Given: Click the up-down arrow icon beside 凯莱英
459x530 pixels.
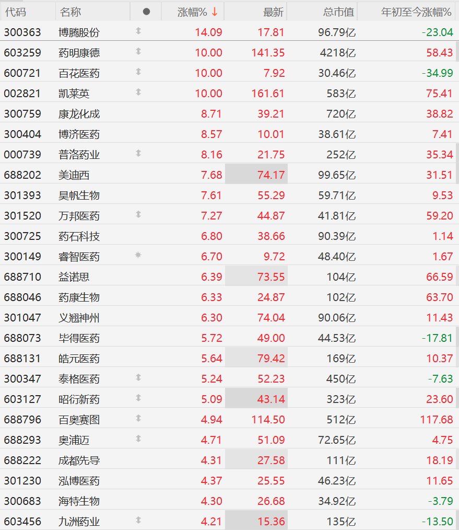Looking at the screenshot, I should pyautogui.click(x=138, y=92).
